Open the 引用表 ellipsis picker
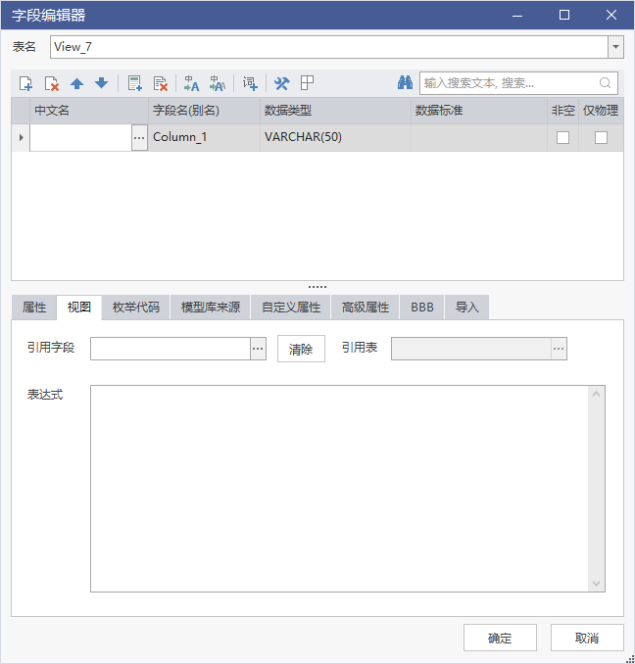 [x=559, y=349]
